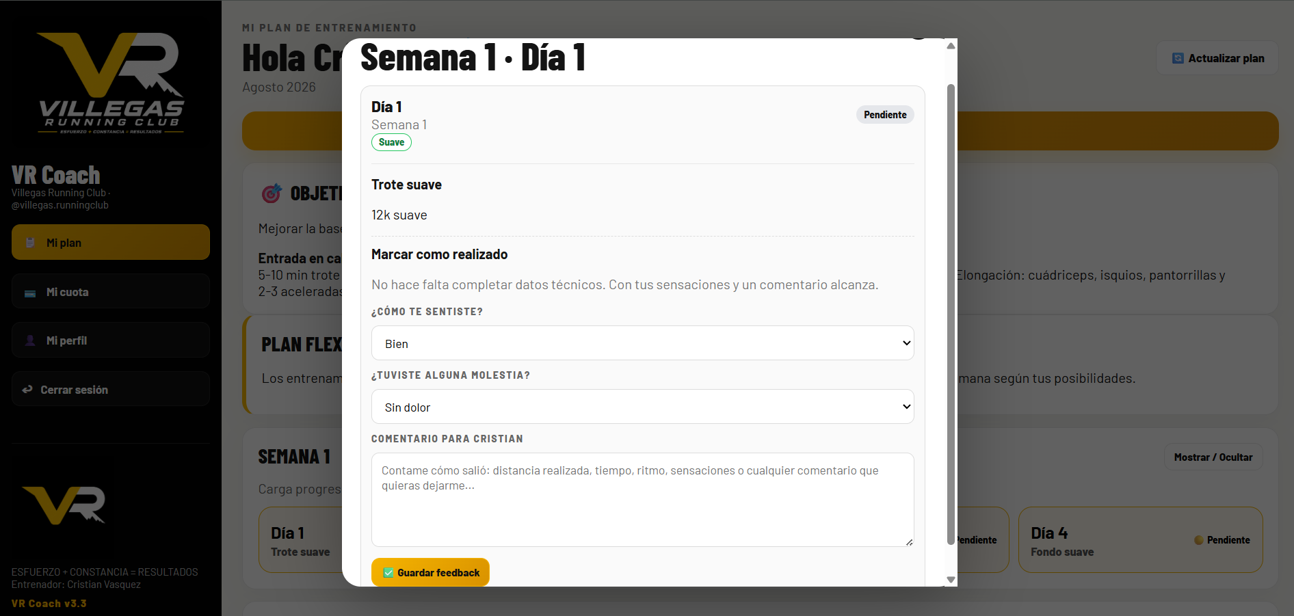The width and height of the screenshot is (1294, 616).
Task: Click the card icon next to Mi cuota
Action: pyautogui.click(x=30, y=293)
